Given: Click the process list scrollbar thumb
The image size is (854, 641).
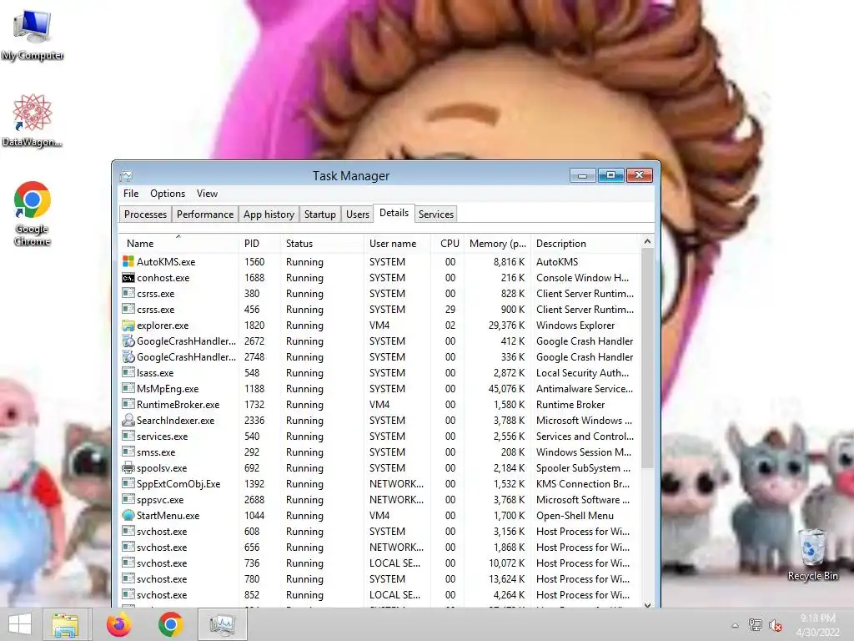Looking at the screenshot, I should tap(647, 359).
